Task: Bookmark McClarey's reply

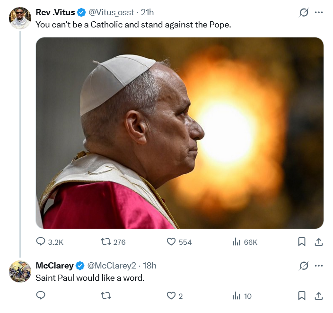Action: [x=302, y=296]
